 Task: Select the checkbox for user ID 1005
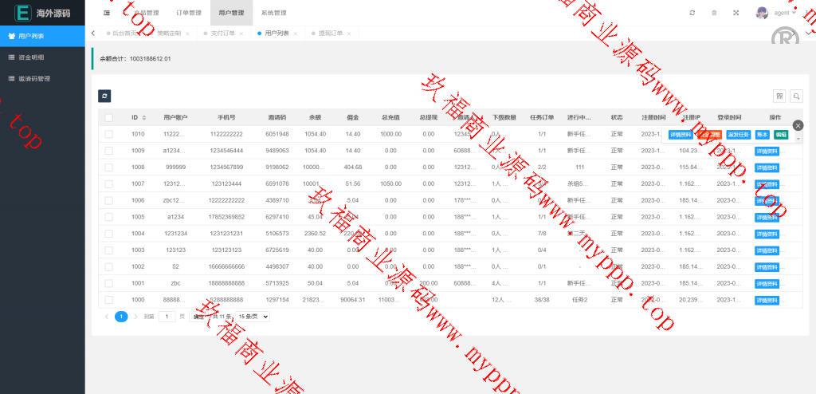[x=108, y=216]
